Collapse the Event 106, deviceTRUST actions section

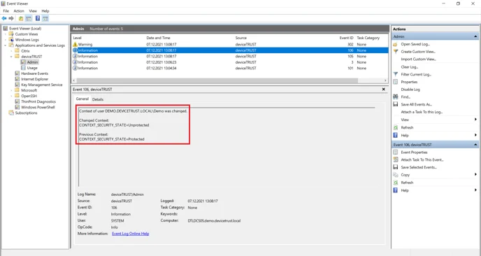(x=475, y=145)
